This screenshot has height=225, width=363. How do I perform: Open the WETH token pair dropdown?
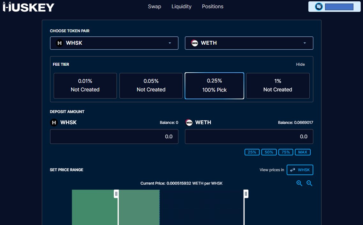click(x=304, y=43)
